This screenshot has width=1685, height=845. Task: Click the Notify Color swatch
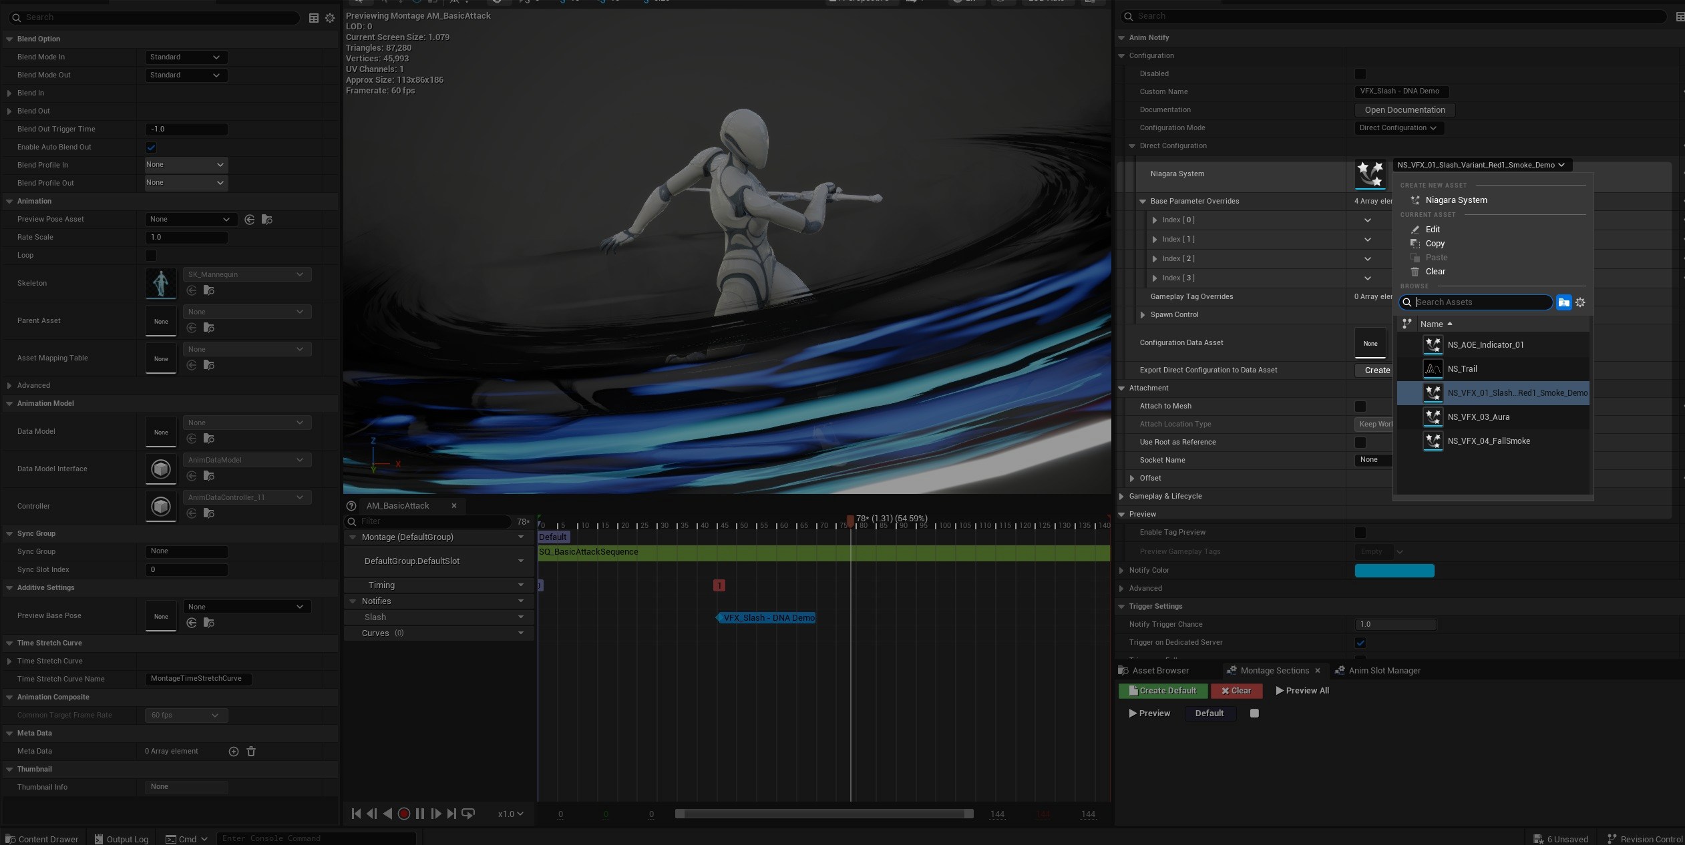[x=1394, y=571]
